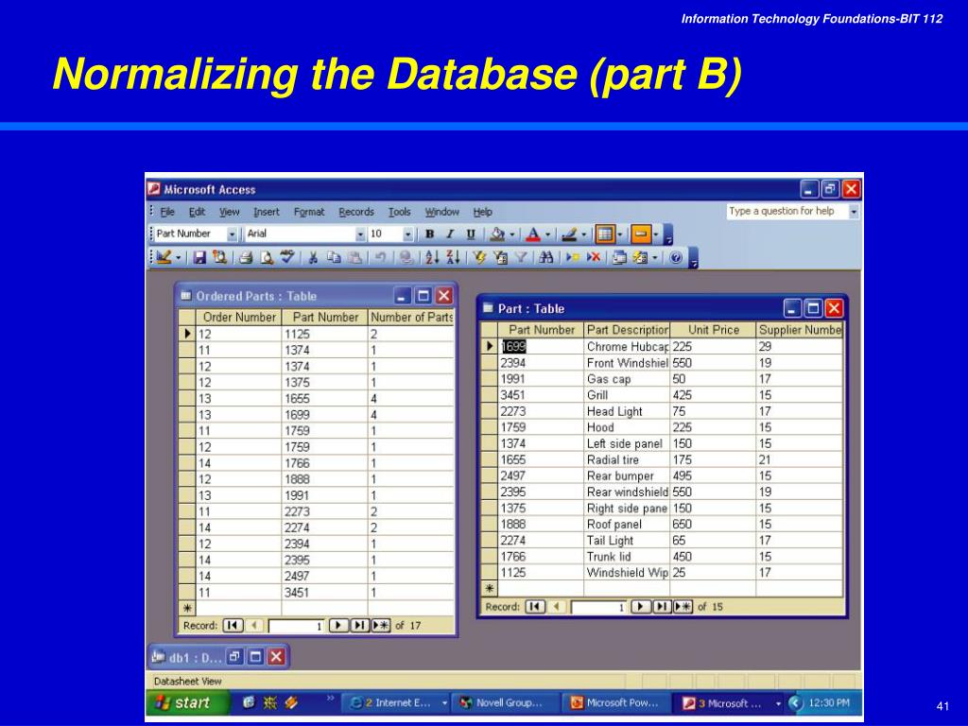Sort records Ascending with A-Z icon
The width and height of the screenshot is (968, 726).
pos(432,257)
